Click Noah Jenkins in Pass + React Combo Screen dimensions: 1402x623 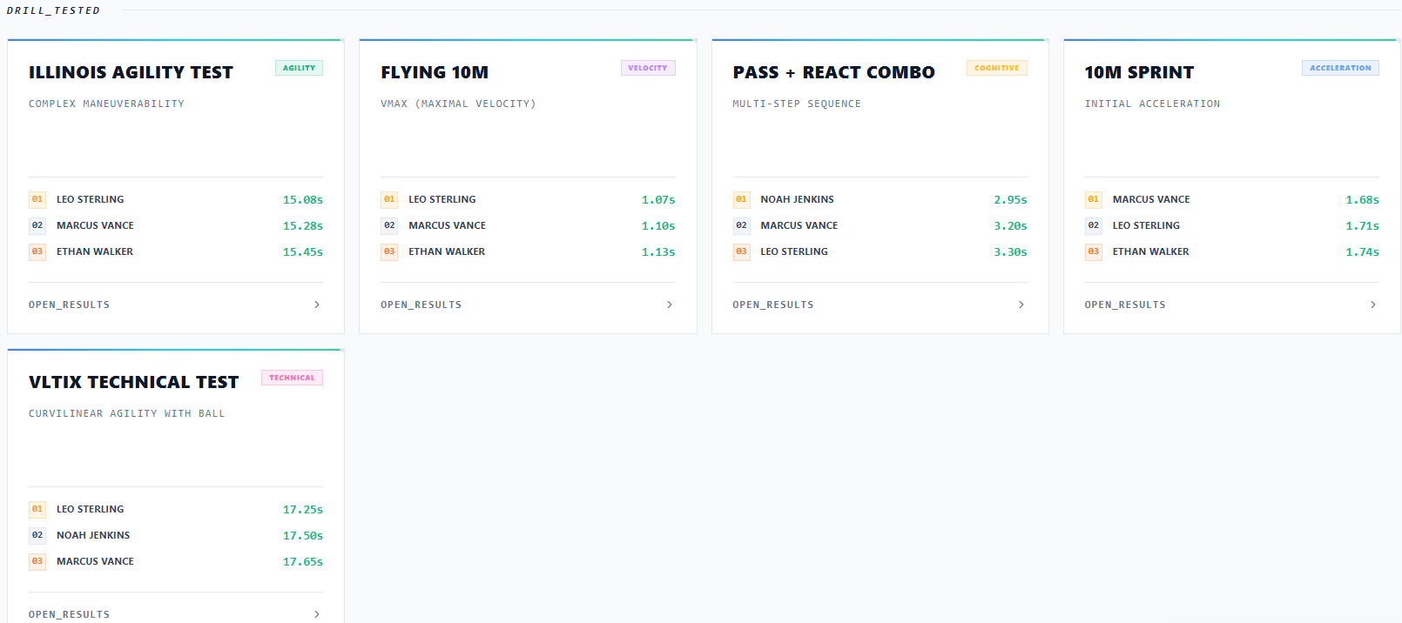797,199
